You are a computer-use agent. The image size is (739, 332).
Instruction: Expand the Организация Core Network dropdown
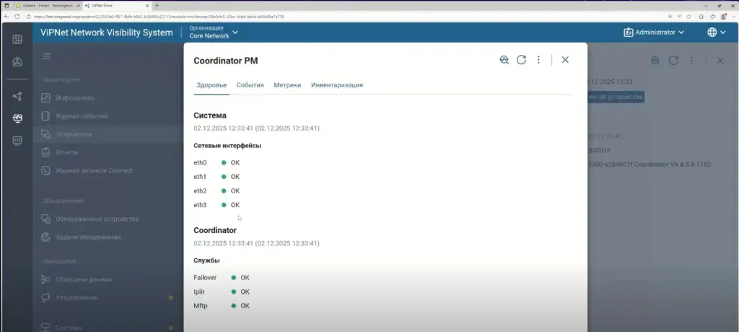(214, 32)
